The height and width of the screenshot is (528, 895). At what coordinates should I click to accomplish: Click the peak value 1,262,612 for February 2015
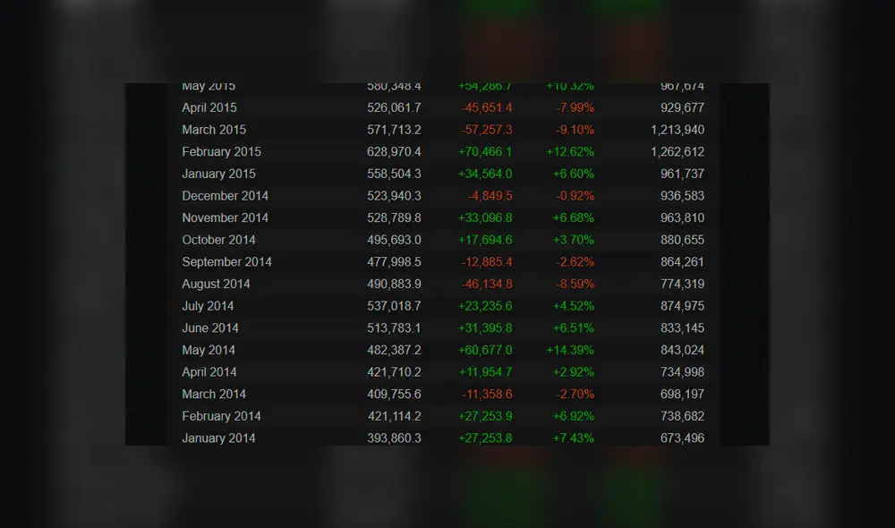[x=677, y=151]
